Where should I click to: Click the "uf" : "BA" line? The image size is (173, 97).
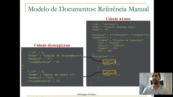[105, 51]
